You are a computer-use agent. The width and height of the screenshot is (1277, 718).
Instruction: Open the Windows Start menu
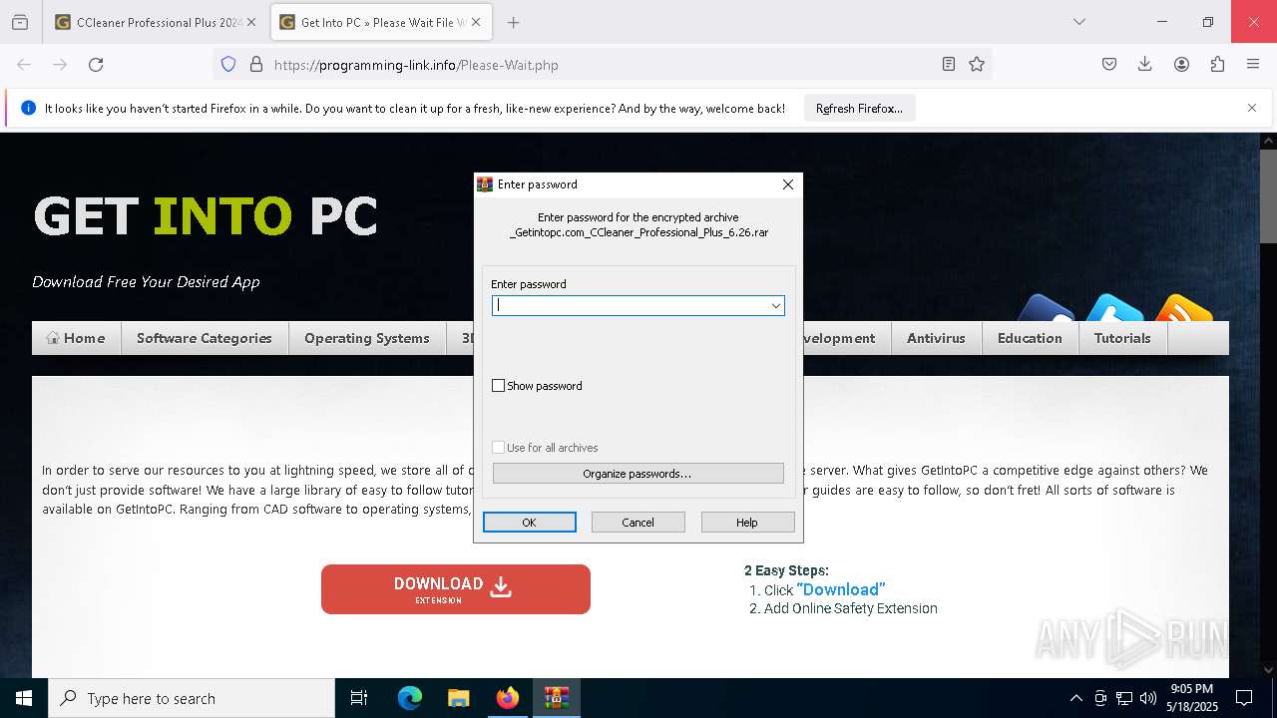(24, 698)
